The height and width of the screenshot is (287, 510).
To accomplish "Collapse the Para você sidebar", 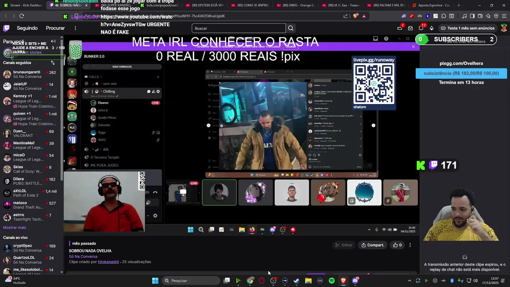I will (53, 41).
